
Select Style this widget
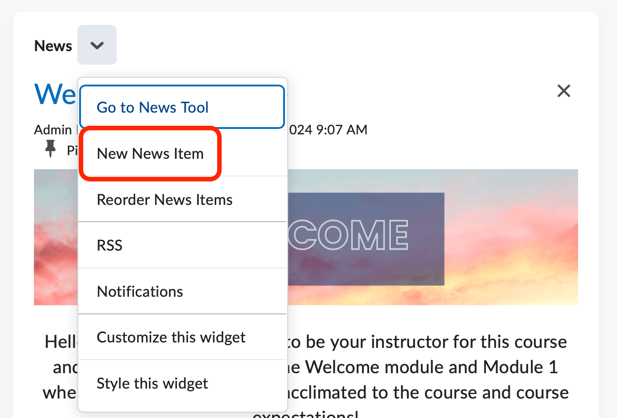(152, 383)
